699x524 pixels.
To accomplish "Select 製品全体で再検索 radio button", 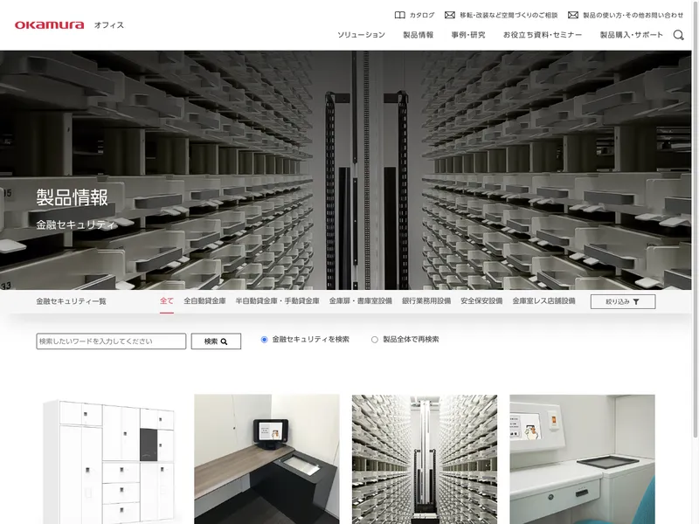I will [x=375, y=340].
